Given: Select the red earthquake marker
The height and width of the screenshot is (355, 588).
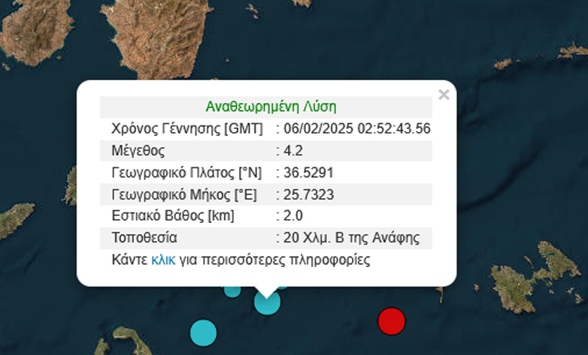Looking at the screenshot, I should tap(391, 320).
